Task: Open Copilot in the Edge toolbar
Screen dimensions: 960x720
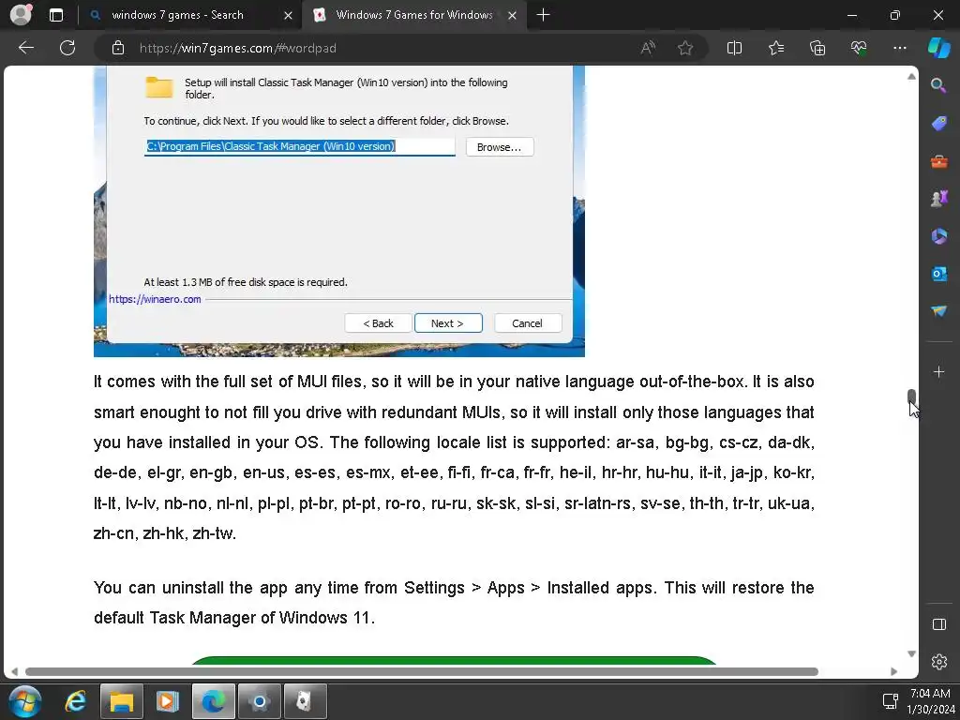Action: point(939,48)
